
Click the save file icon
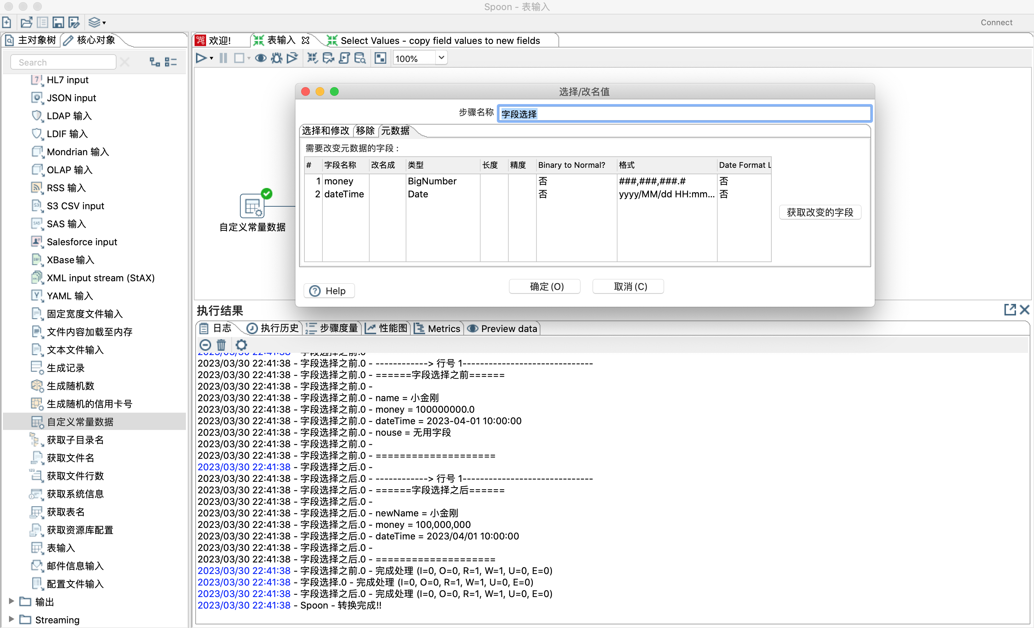click(x=58, y=22)
